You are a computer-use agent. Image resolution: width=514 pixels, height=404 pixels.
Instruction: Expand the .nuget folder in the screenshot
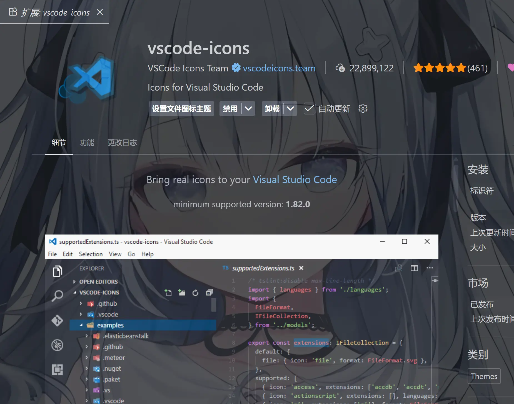87,368
